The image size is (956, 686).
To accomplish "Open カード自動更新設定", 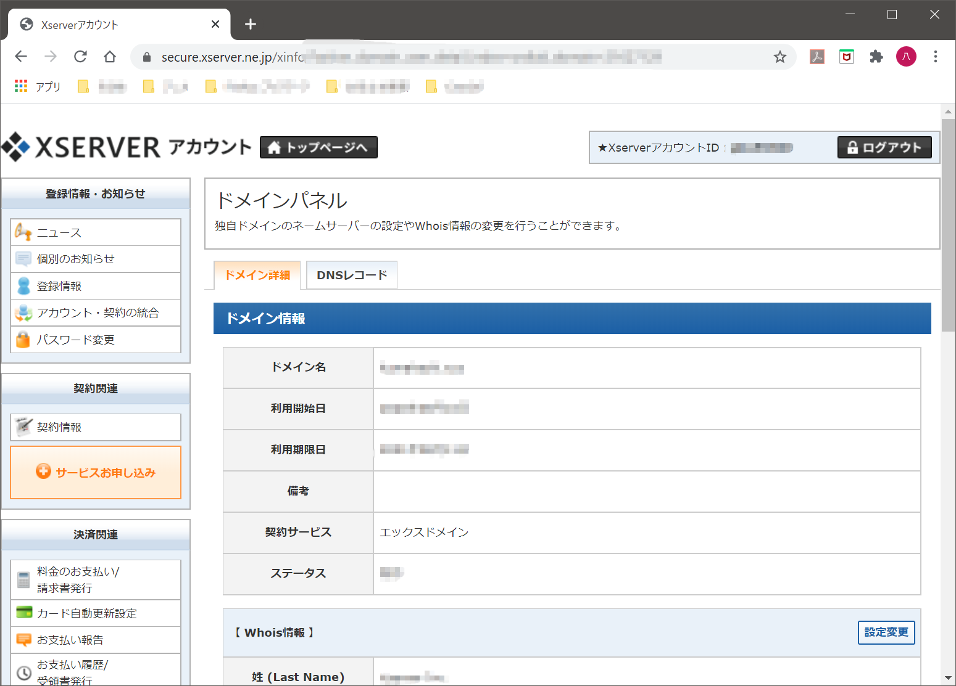I will (x=96, y=613).
